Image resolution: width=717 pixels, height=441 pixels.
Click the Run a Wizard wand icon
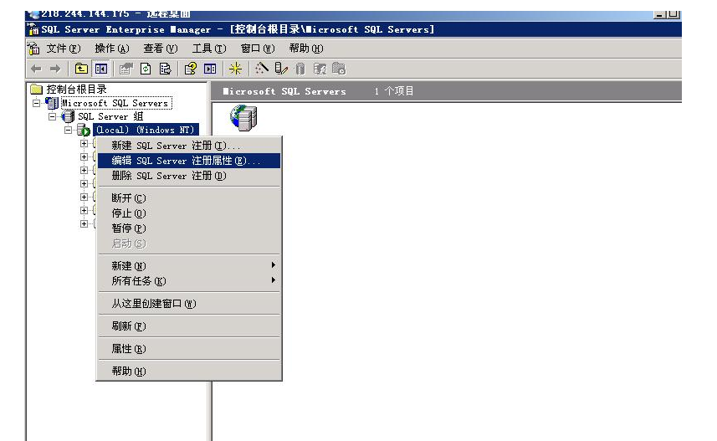click(262, 69)
